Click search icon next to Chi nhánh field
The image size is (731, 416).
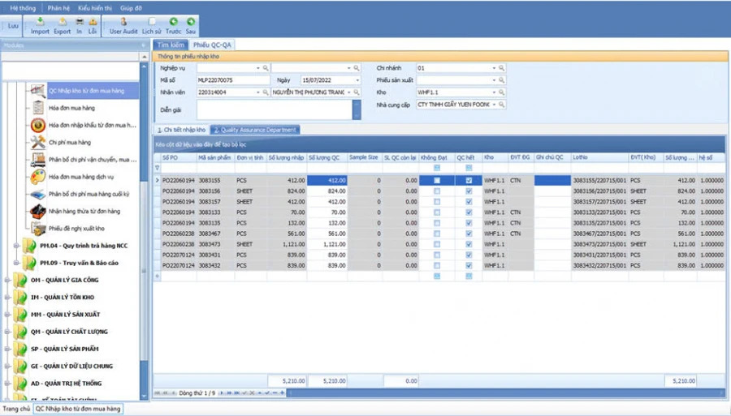[x=502, y=68]
